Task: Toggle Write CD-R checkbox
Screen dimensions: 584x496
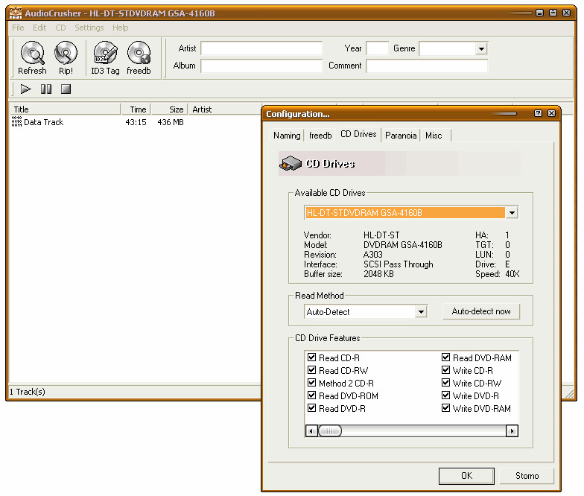Action: [x=445, y=370]
